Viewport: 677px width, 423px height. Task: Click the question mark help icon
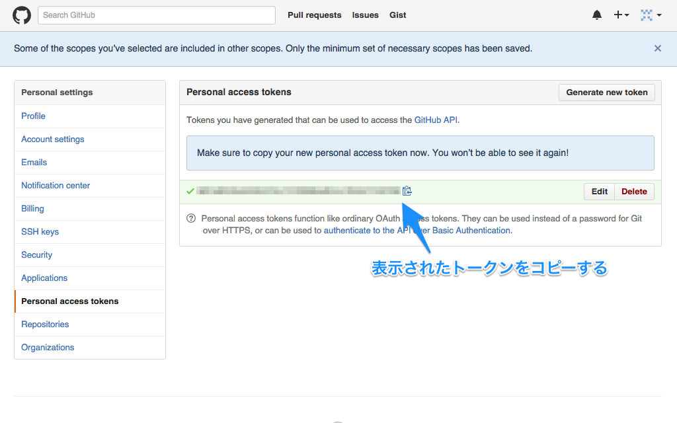coord(191,218)
